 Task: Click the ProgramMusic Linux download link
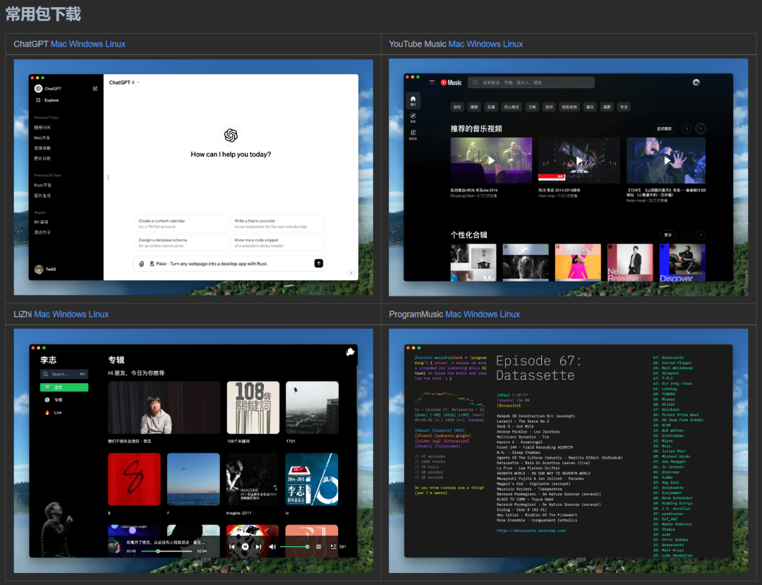(x=505, y=314)
